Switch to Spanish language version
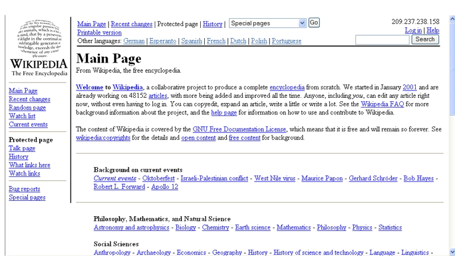Viewport: 455px width, 256px height. [192, 41]
